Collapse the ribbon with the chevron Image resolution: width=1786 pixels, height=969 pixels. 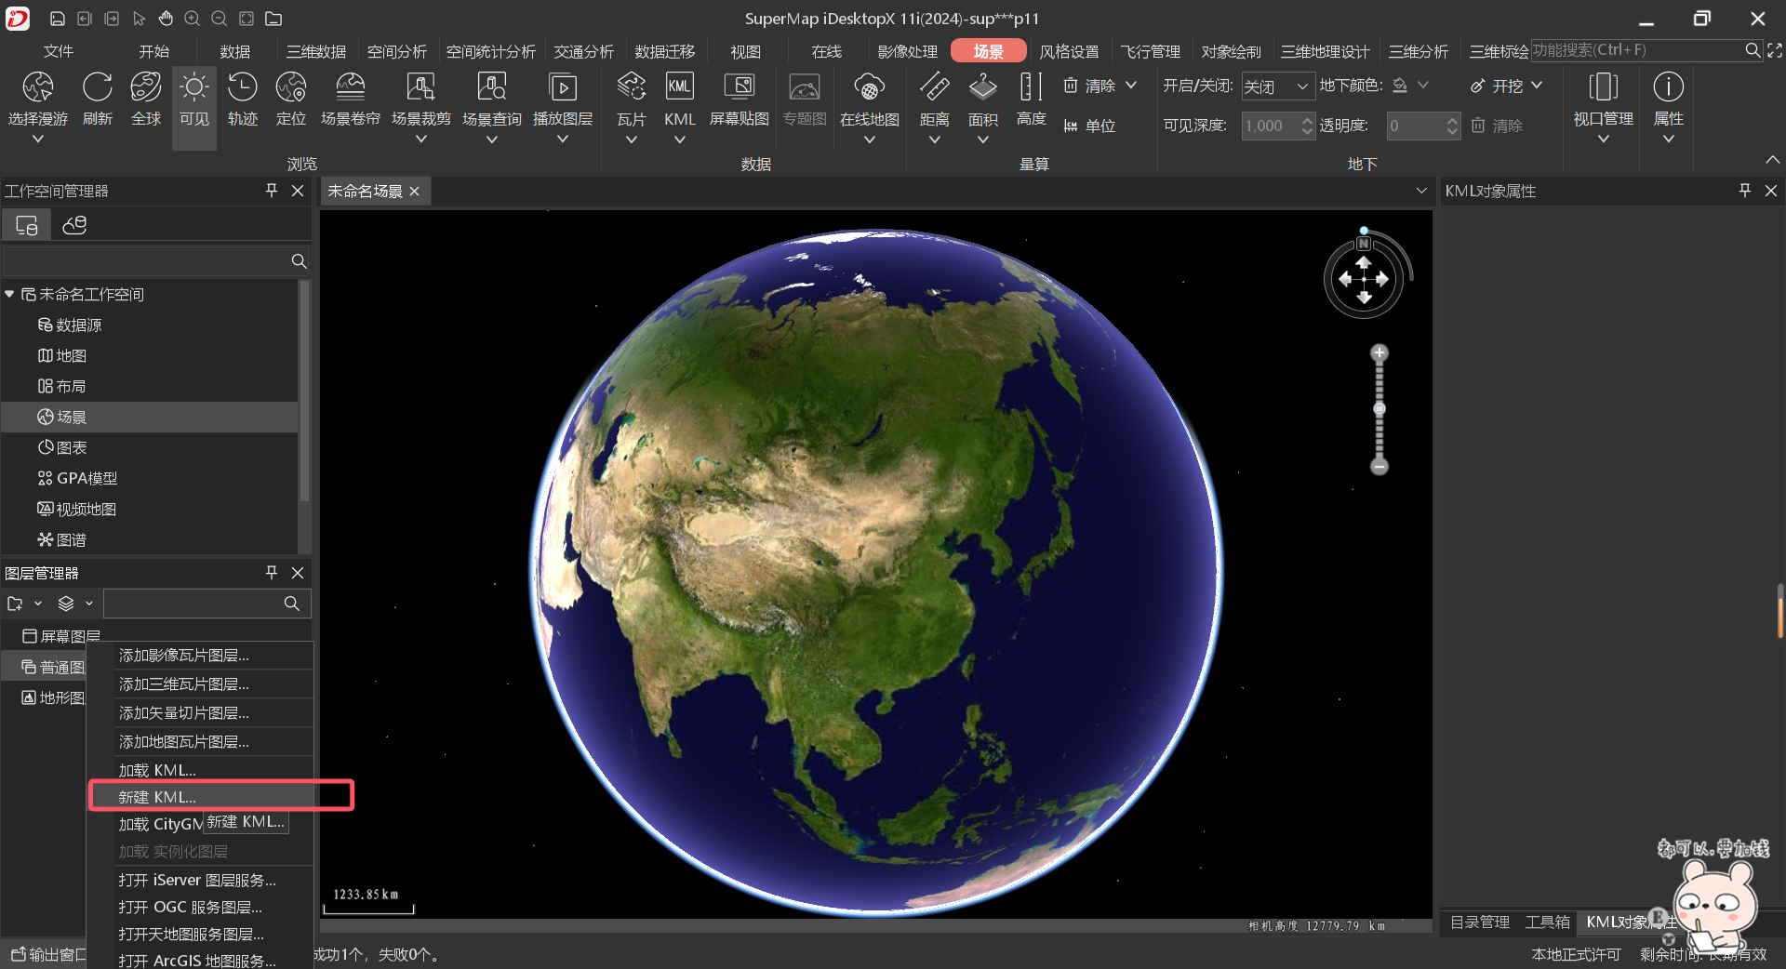tap(1773, 160)
